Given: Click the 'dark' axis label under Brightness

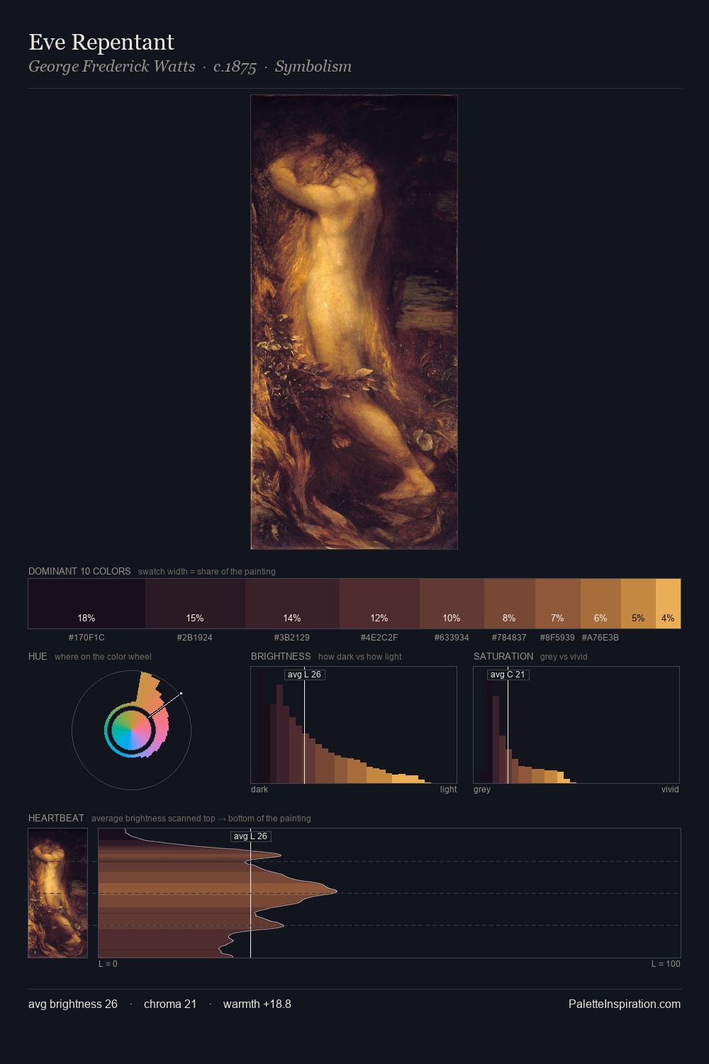Looking at the screenshot, I should (259, 789).
